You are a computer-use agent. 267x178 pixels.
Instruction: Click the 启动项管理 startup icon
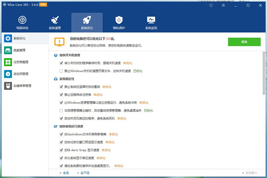click(x=8, y=74)
